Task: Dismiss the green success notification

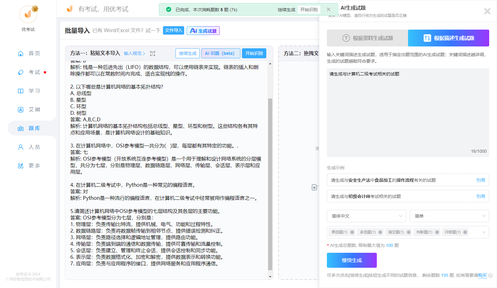Action: [x=328, y=9]
